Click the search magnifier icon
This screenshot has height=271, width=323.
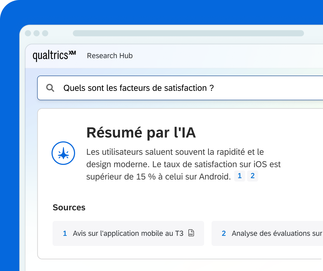click(50, 88)
